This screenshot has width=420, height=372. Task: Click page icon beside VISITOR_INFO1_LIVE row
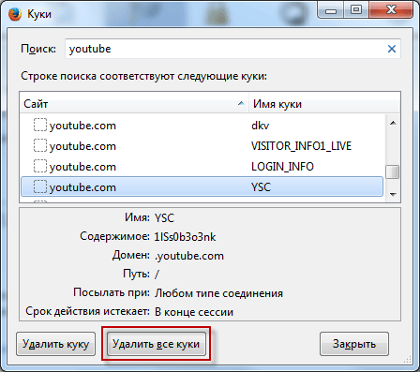tap(40, 145)
